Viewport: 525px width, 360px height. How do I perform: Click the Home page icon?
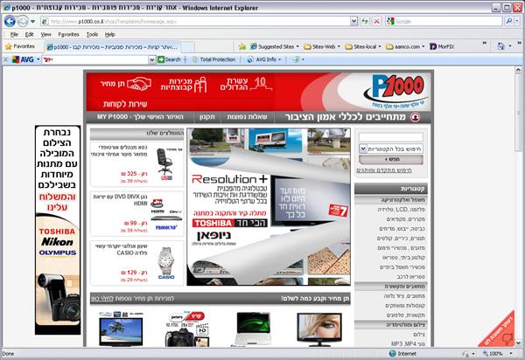tap(500, 46)
